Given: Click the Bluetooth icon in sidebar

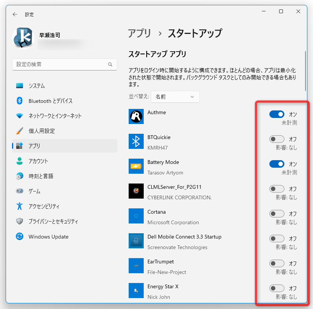Looking at the screenshot, I should click(x=19, y=101).
